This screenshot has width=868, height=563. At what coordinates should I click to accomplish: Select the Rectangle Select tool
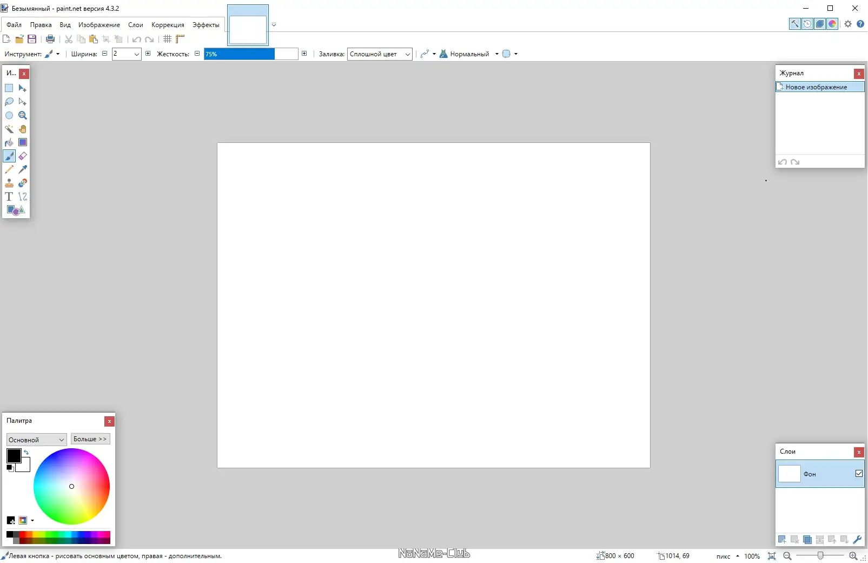[x=9, y=88]
